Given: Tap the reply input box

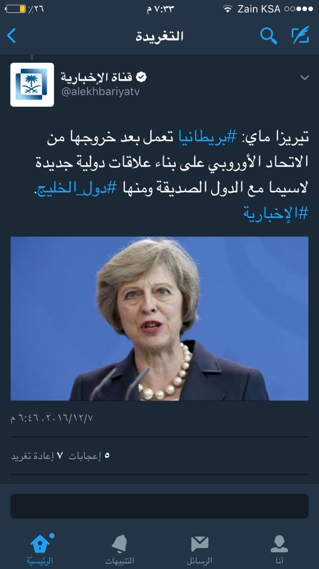Looking at the screenshot, I should pos(160,506).
